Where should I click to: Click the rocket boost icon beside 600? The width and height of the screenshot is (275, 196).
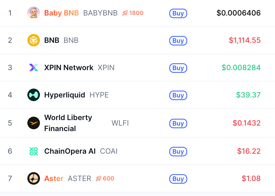[99, 179]
